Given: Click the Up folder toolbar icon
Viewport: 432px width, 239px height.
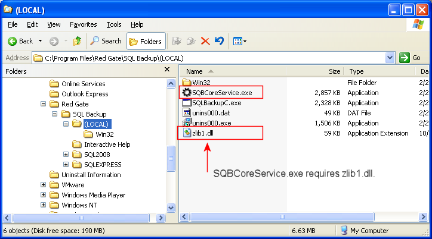Looking at the screenshot, I should [77, 41].
